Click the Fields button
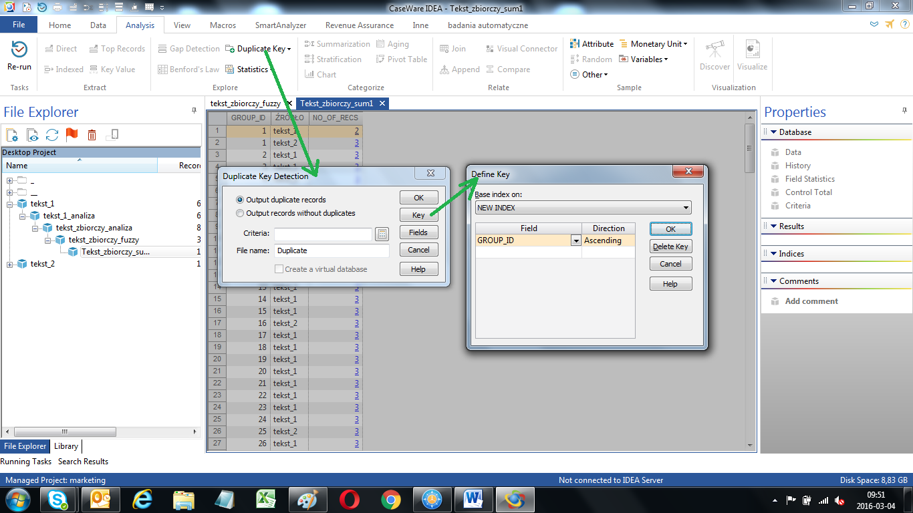Screen dimensions: 913x513 point(418,232)
